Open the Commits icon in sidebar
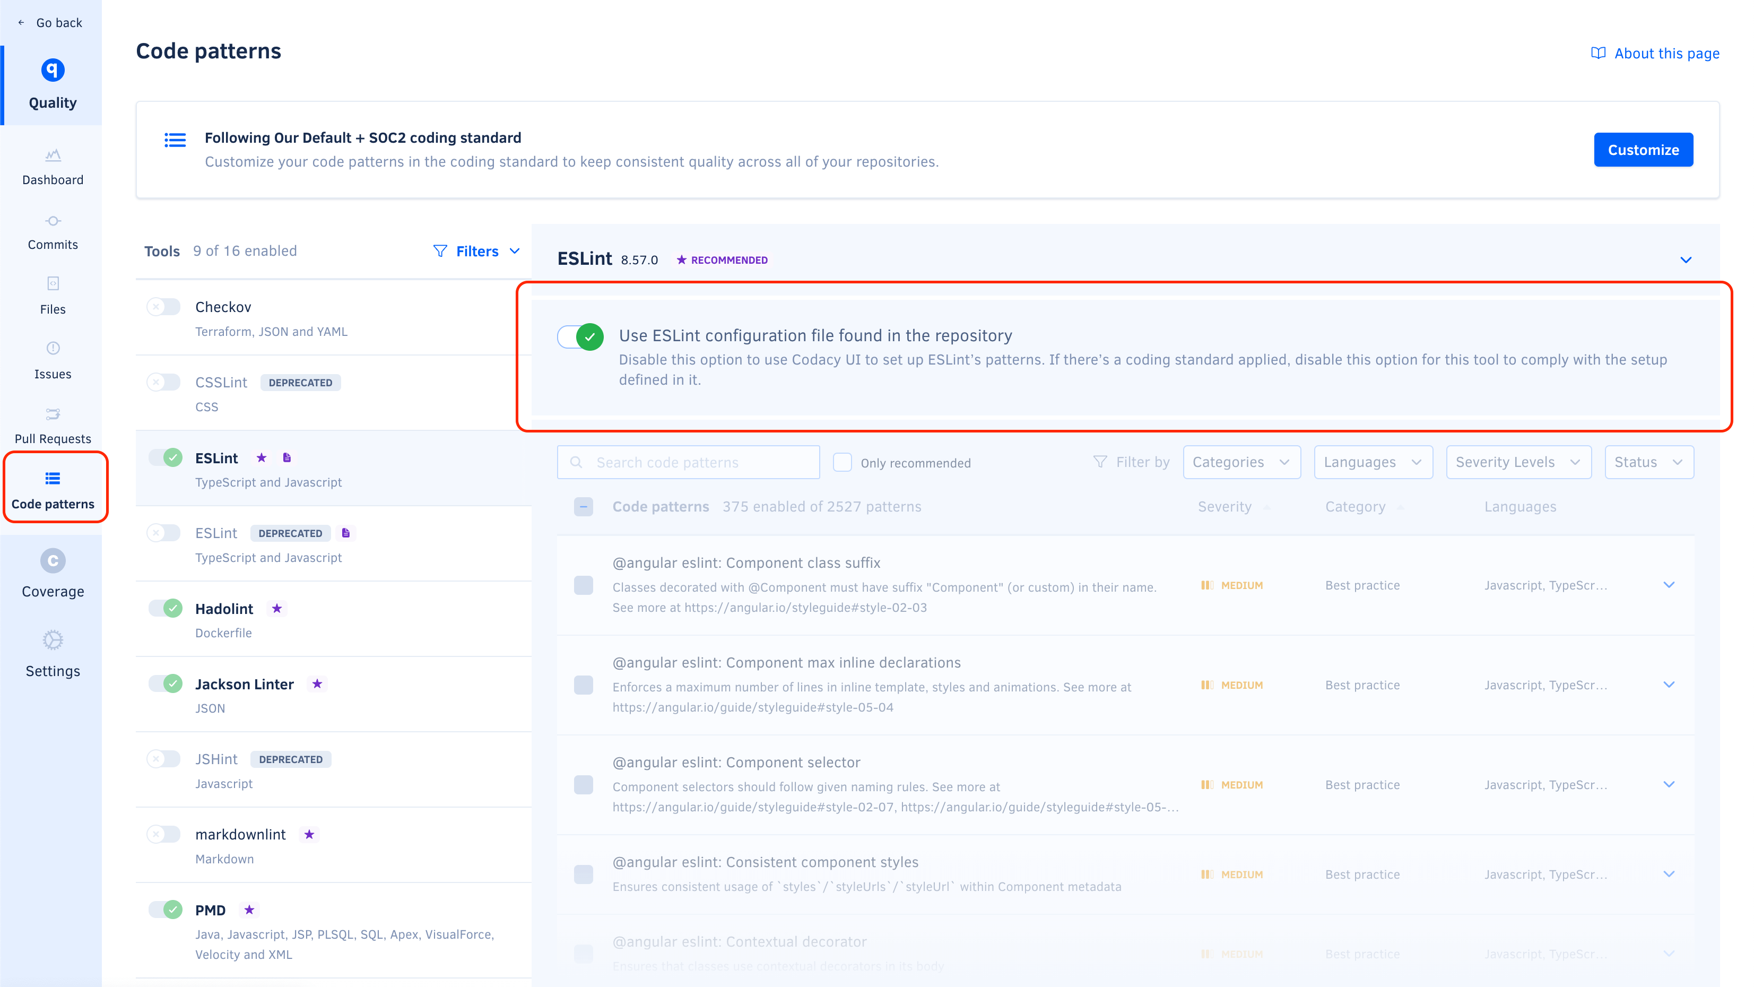 53,221
